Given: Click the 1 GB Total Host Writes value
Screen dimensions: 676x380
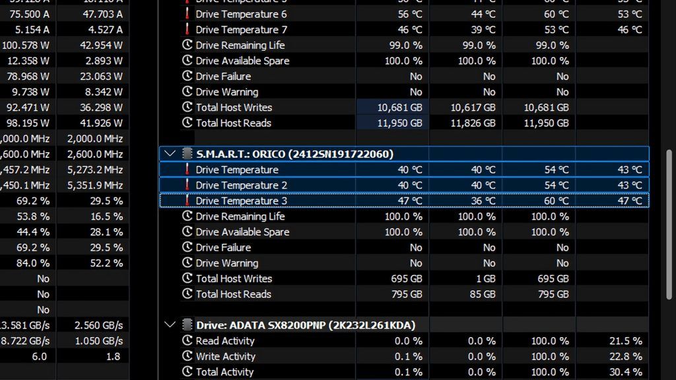Looking at the screenshot, I should 485,278.
